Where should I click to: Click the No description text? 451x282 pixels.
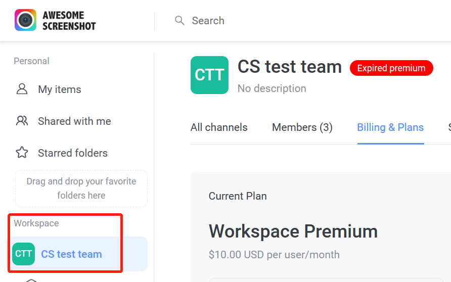[x=272, y=88]
